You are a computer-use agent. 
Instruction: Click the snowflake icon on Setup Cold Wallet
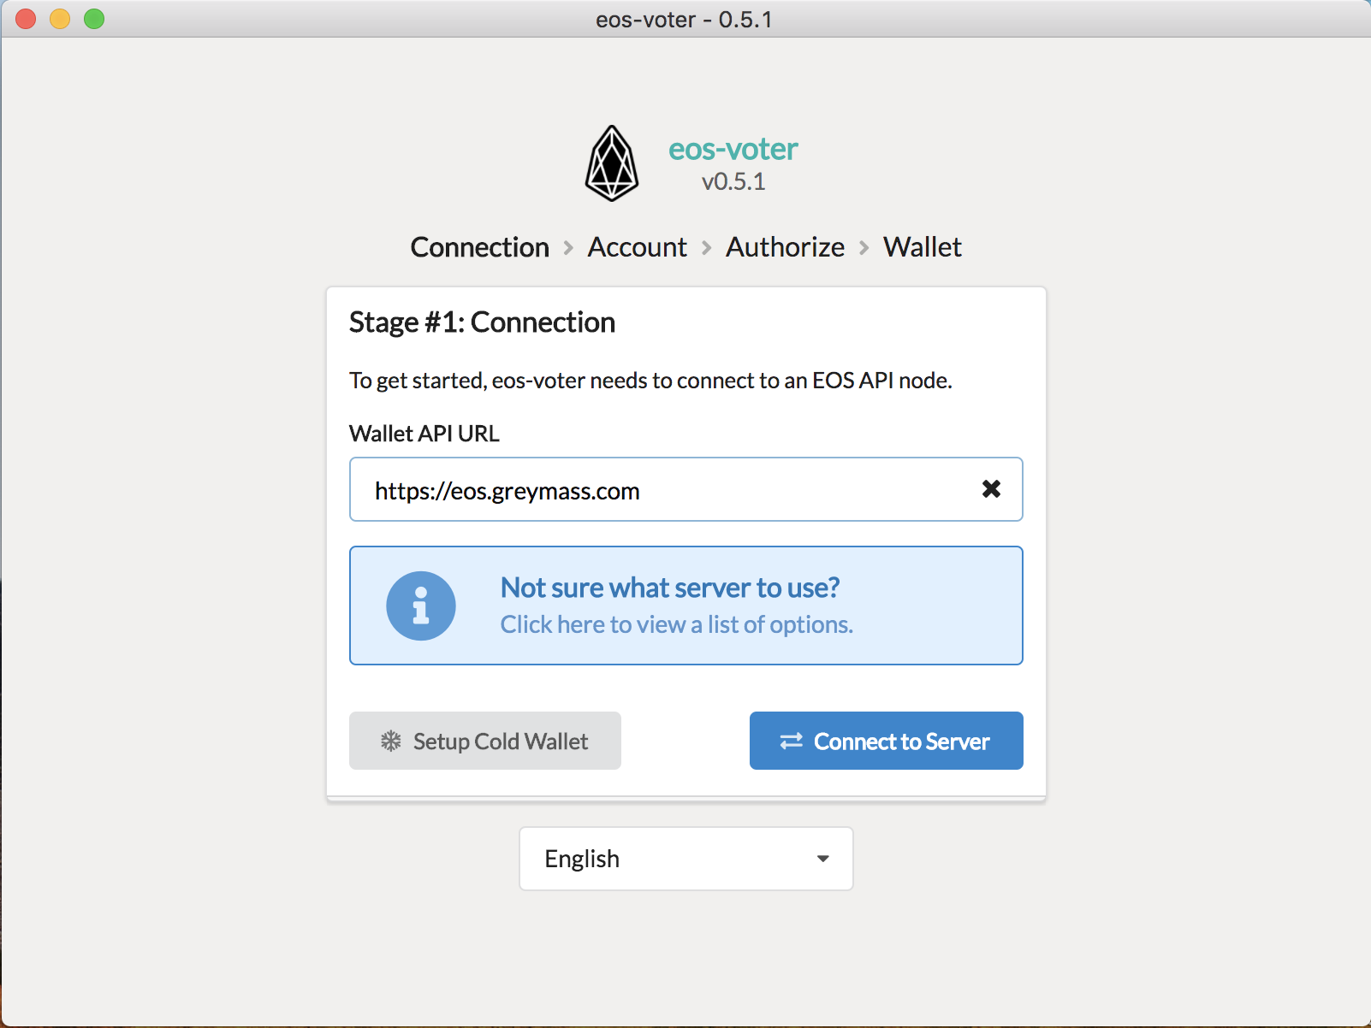pos(391,741)
